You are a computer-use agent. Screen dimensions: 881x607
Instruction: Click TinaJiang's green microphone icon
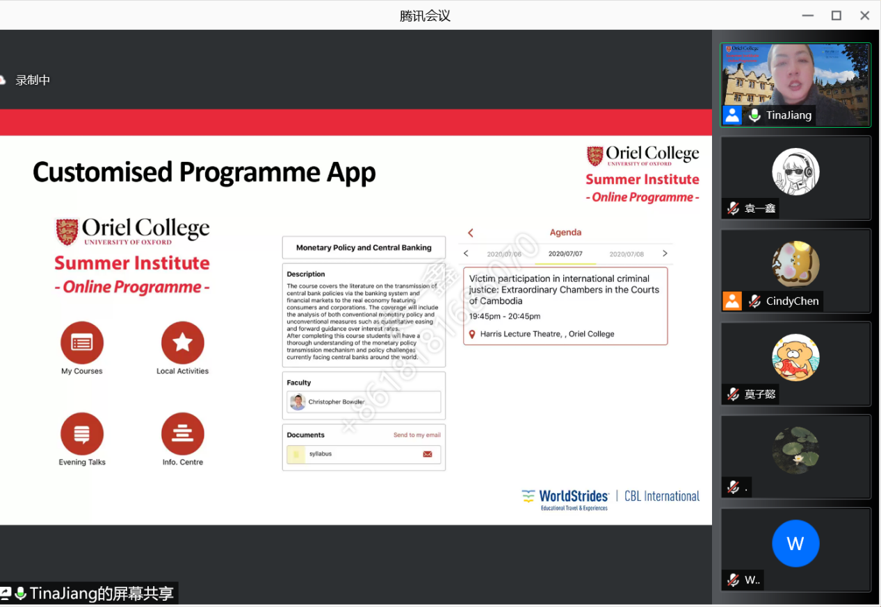pos(754,115)
